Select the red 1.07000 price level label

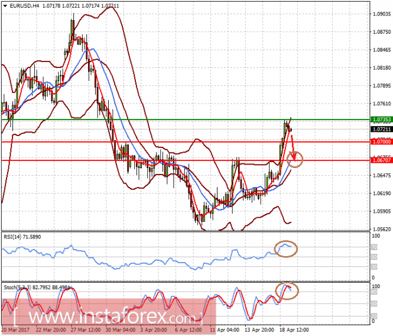tap(382, 142)
